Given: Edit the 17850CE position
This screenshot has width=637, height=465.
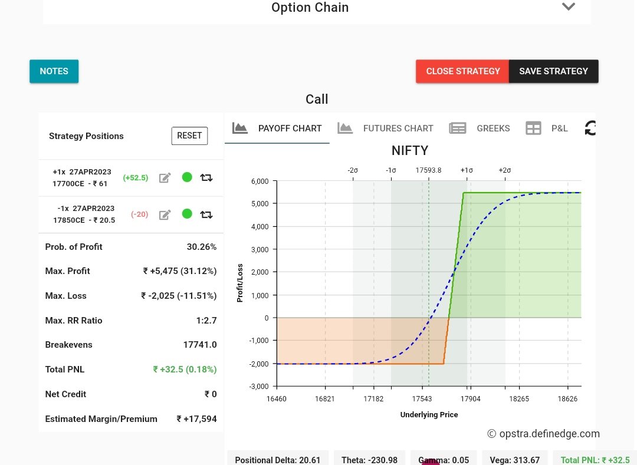Looking at the screenshot, I should coord(165,215).
